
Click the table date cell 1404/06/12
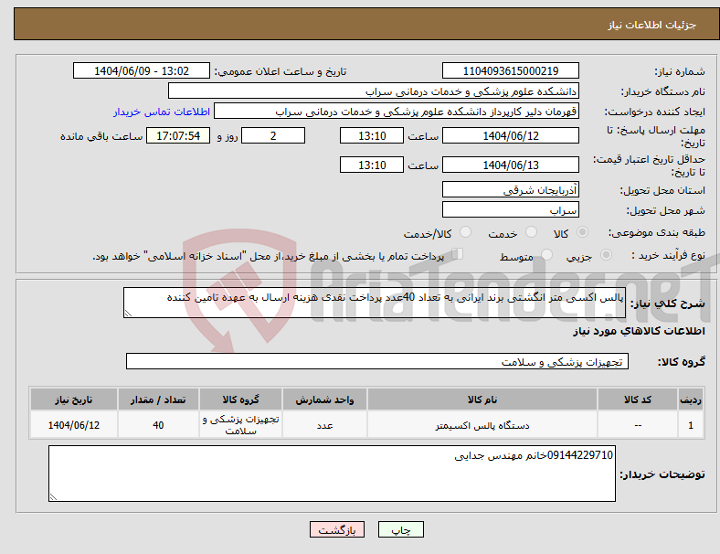(x=74, y=425)
